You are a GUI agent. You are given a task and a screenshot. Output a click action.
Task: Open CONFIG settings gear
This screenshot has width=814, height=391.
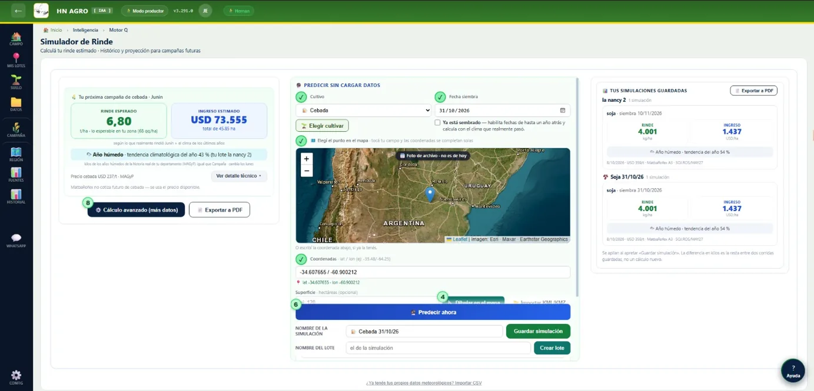pyautogui.click(x=16, y=377)
